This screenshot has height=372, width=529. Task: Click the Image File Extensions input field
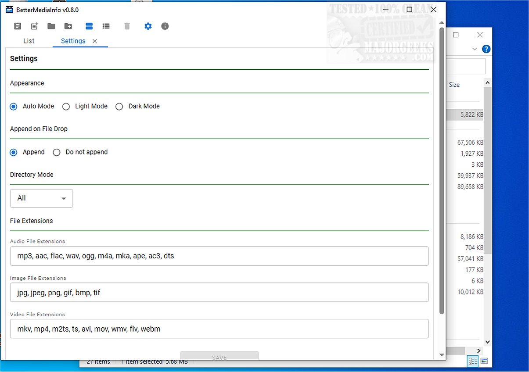[219, 292]
